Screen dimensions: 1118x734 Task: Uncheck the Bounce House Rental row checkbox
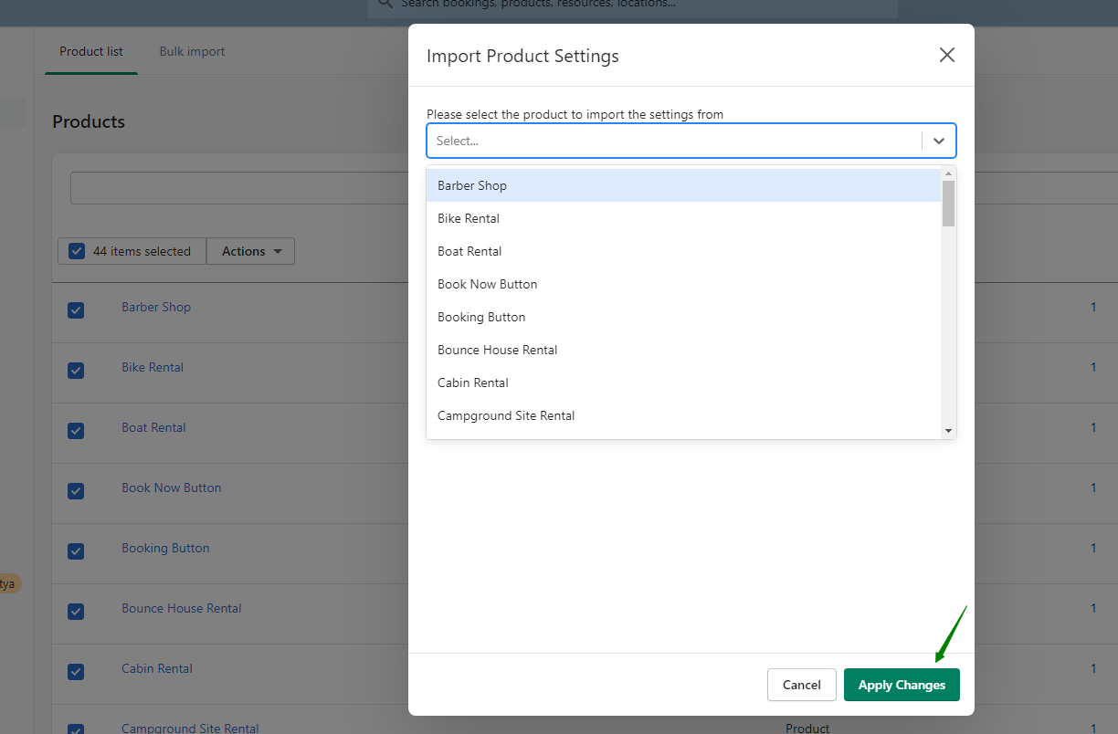click(76, 612)
